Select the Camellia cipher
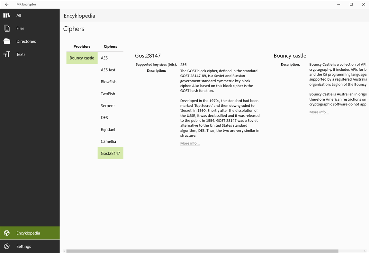This screenshot has height=253, width=370. pyautogui.click(x=108, y=141)
